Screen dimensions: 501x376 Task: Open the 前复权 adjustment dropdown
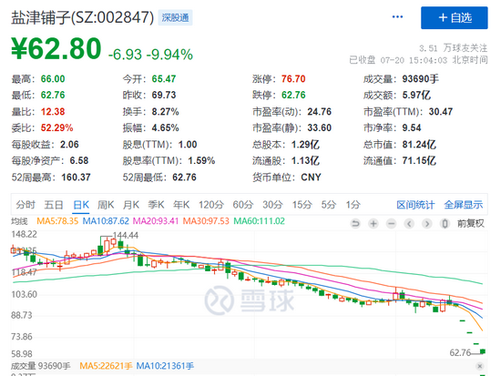[471, 224]
